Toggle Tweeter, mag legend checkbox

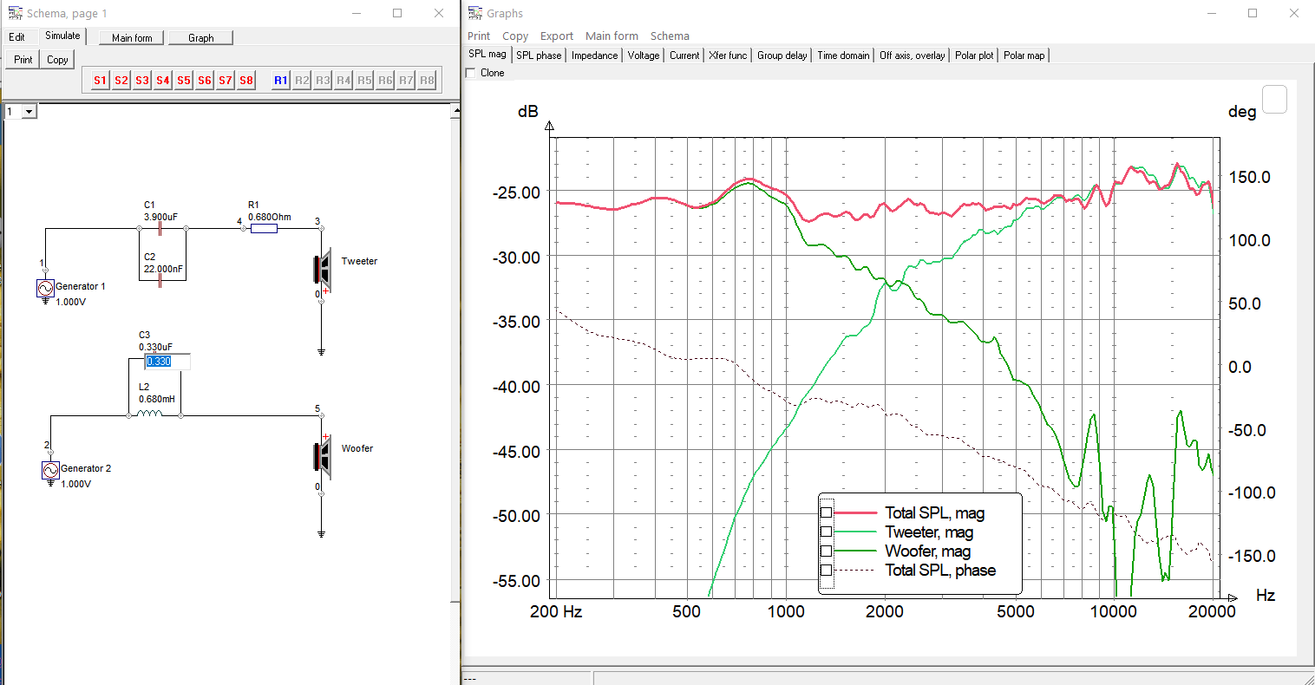[x=826, y=532]
